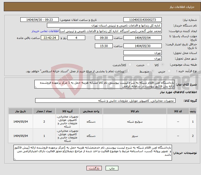Click the delivery province field تهران
This screenshot has width=201, height=175.
[142, 53]
